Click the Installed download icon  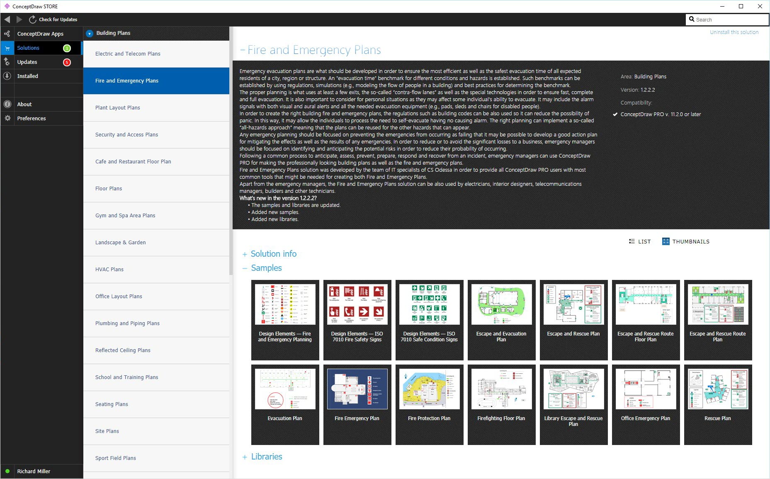click(7, 76)
